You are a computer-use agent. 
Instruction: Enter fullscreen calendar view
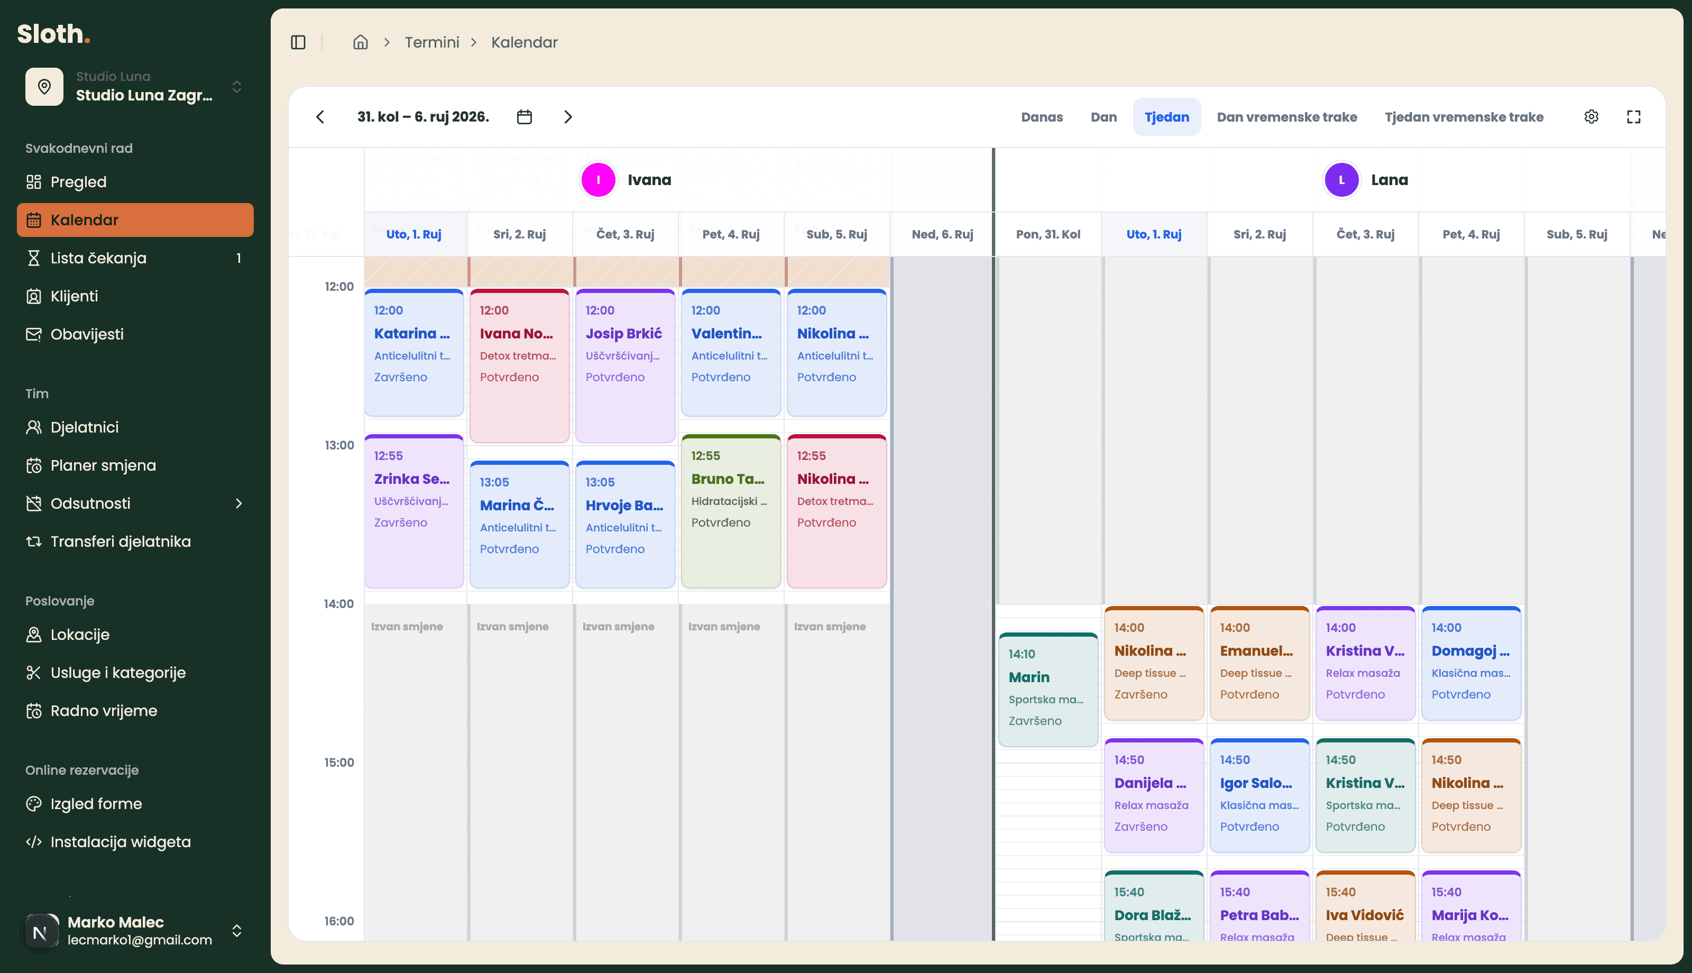click(x=1633, y=117)
